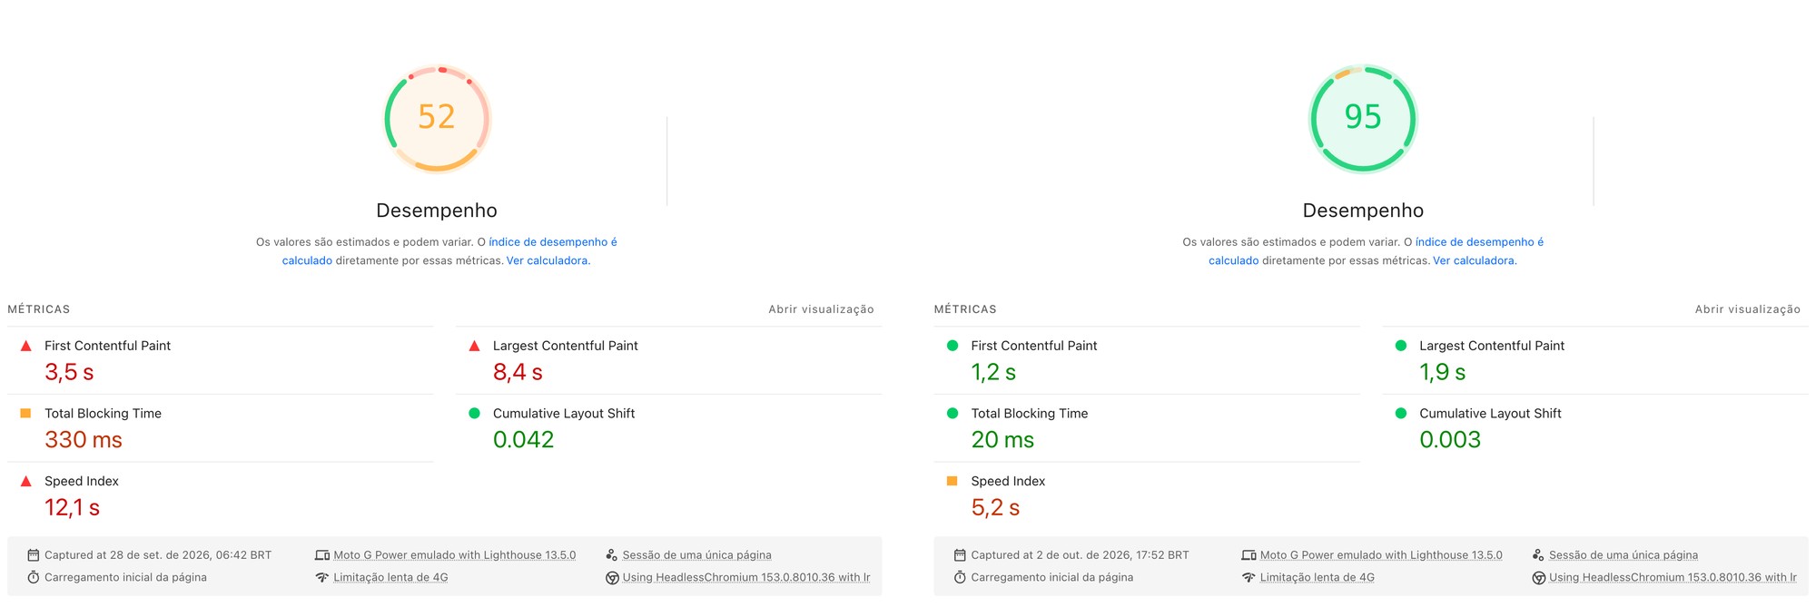Click the 330 ms Total Blocking Time value

(84, 440)
